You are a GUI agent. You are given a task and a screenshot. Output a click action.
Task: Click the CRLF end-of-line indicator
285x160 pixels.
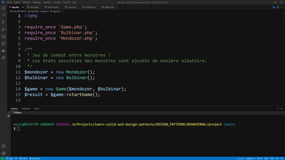tap(266, 158)
